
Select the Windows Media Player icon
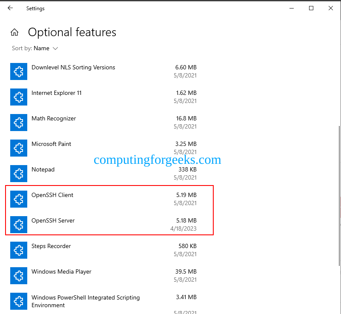tap(18, 276)
